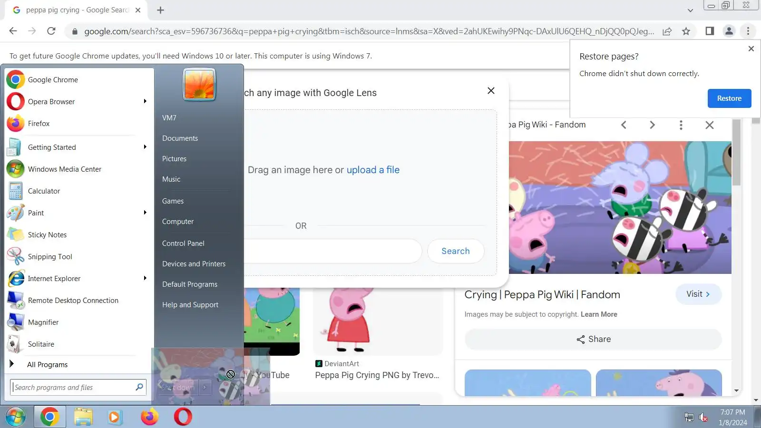Viewport: 761px width, 428px height.
Task: Open Google Chrome from Start menu
Action: tap(78, 80)
